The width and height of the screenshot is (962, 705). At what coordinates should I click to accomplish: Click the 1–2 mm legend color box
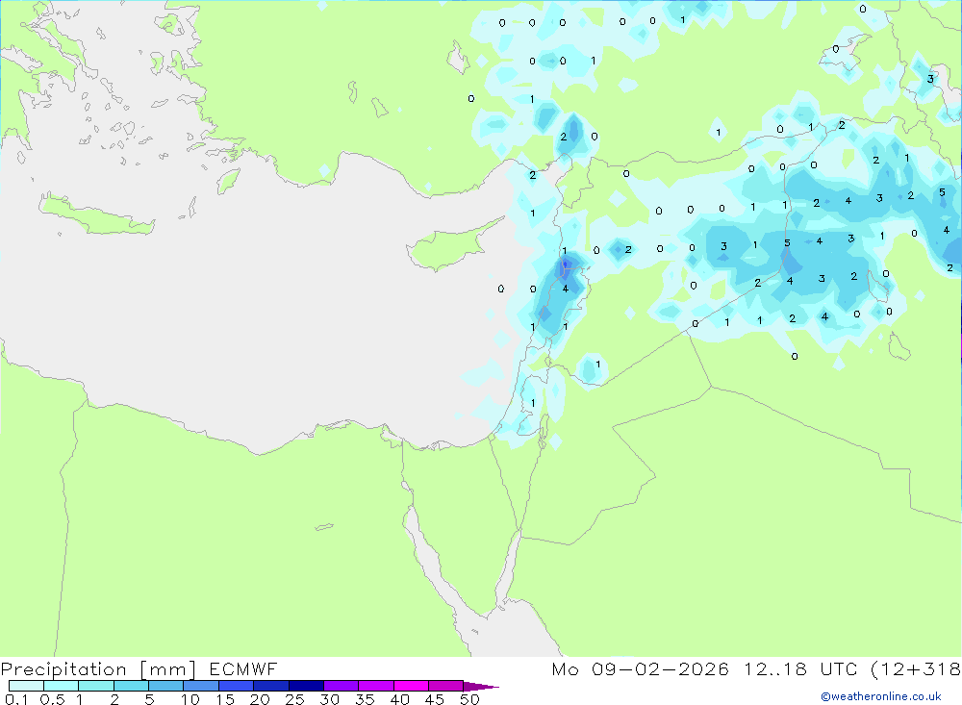[x=95, y=686]
